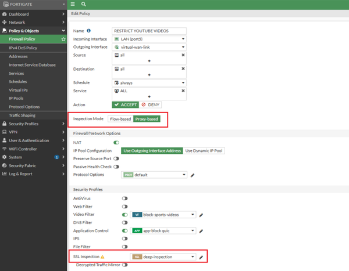Click the policy Name input field

[x=149, y=31]
